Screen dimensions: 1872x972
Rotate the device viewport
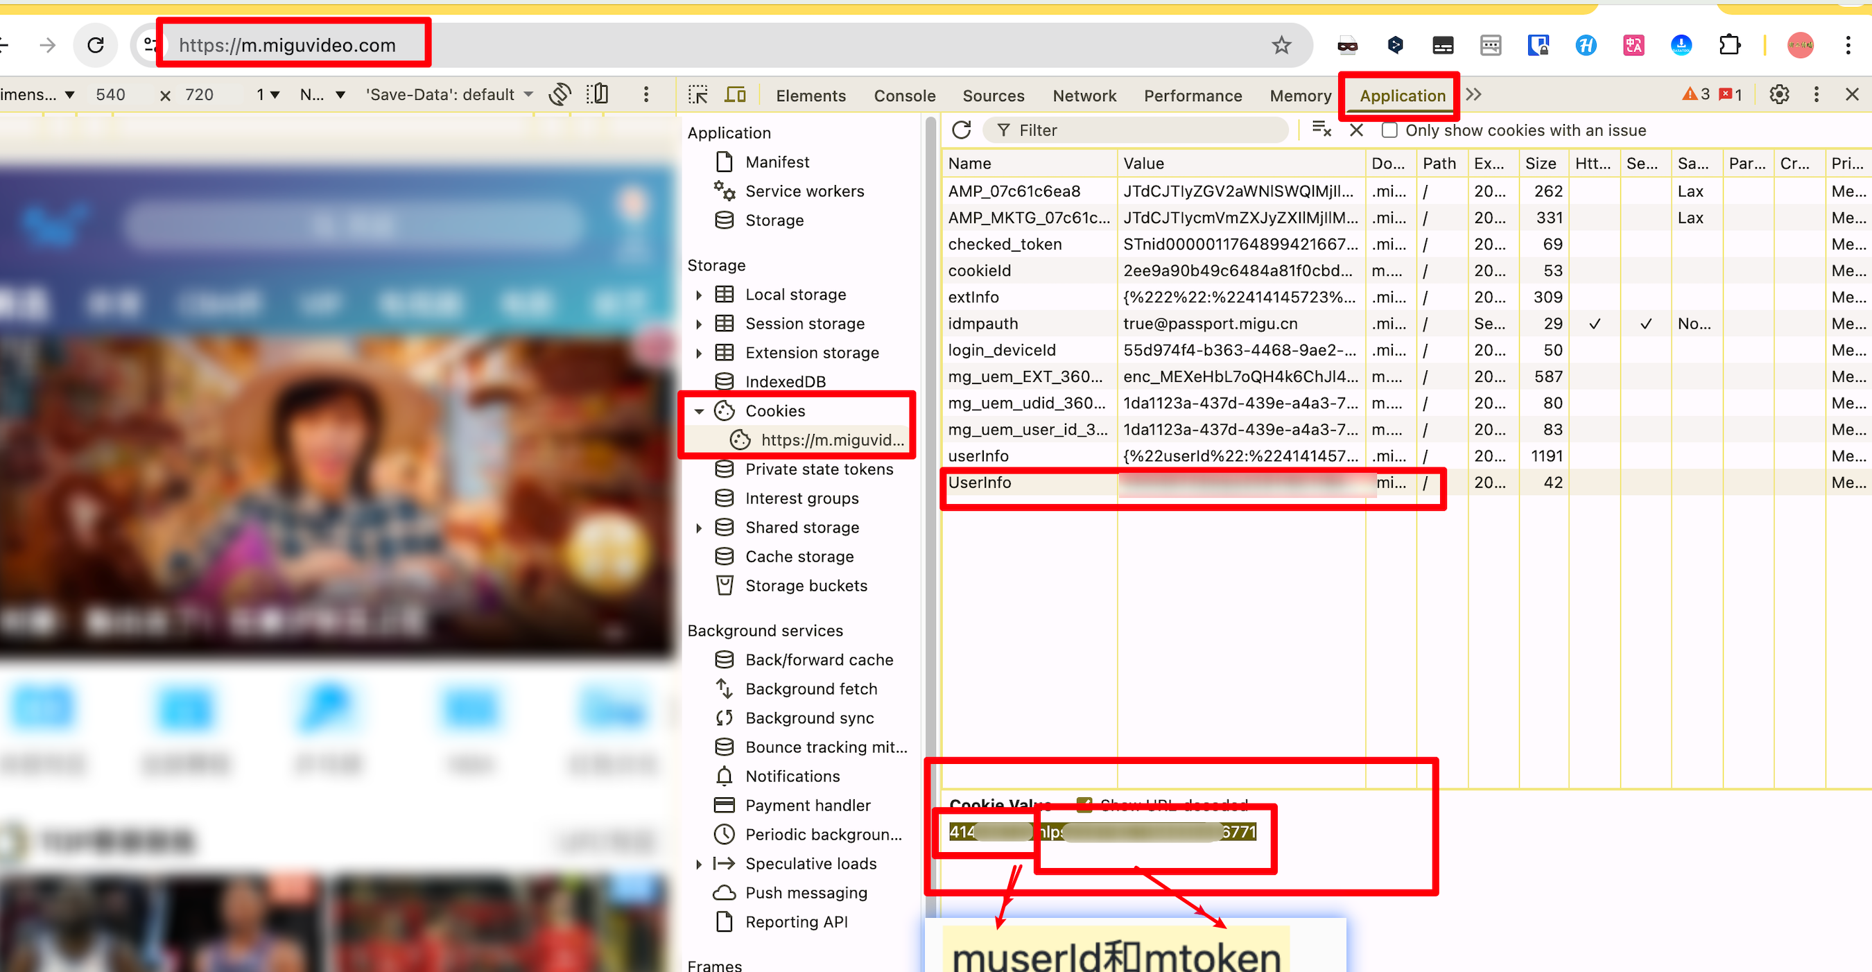point(560,94)
